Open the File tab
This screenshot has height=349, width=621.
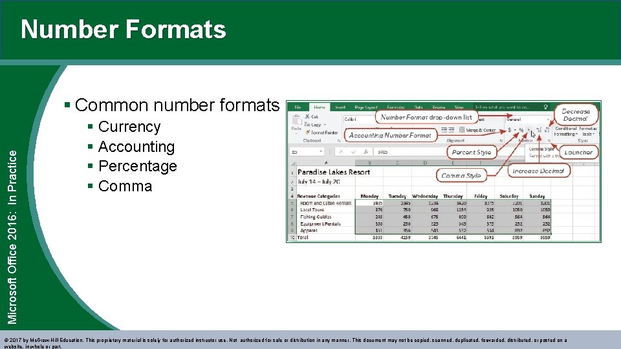pos(298,107)
